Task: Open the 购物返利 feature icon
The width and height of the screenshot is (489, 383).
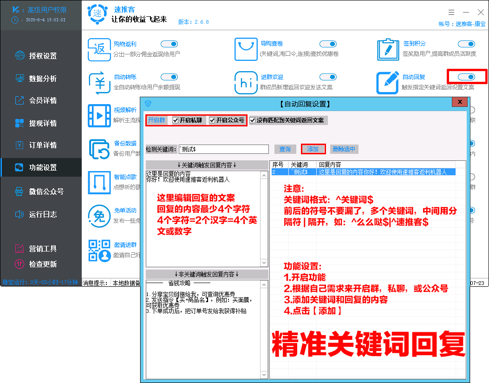Action: tap(99, 50)
